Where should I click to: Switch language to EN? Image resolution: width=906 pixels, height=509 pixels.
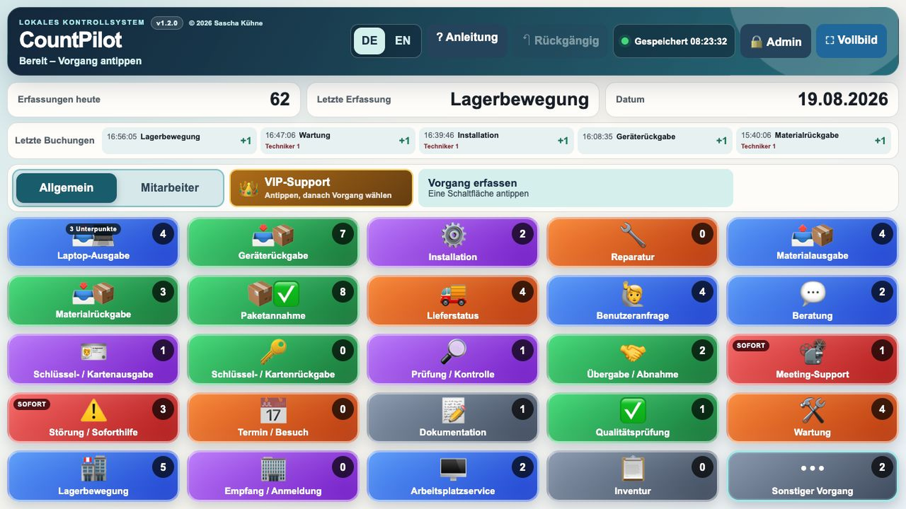point(403,41)
